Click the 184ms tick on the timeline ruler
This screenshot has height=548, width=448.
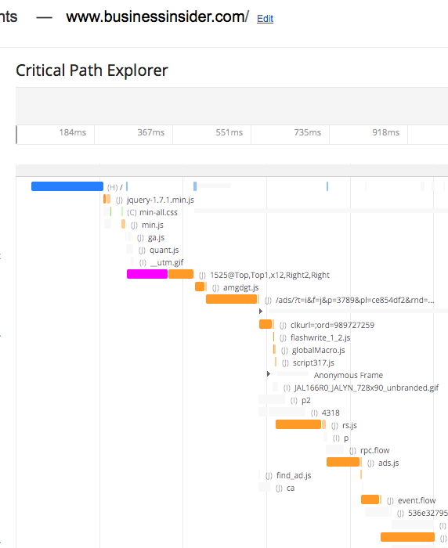pyautogui.click(x=72, y=132)
